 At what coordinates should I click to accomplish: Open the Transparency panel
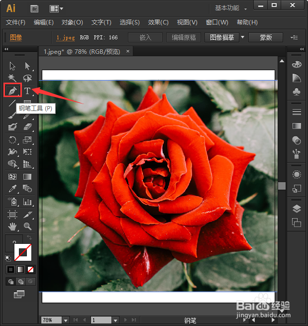[297, 140]
